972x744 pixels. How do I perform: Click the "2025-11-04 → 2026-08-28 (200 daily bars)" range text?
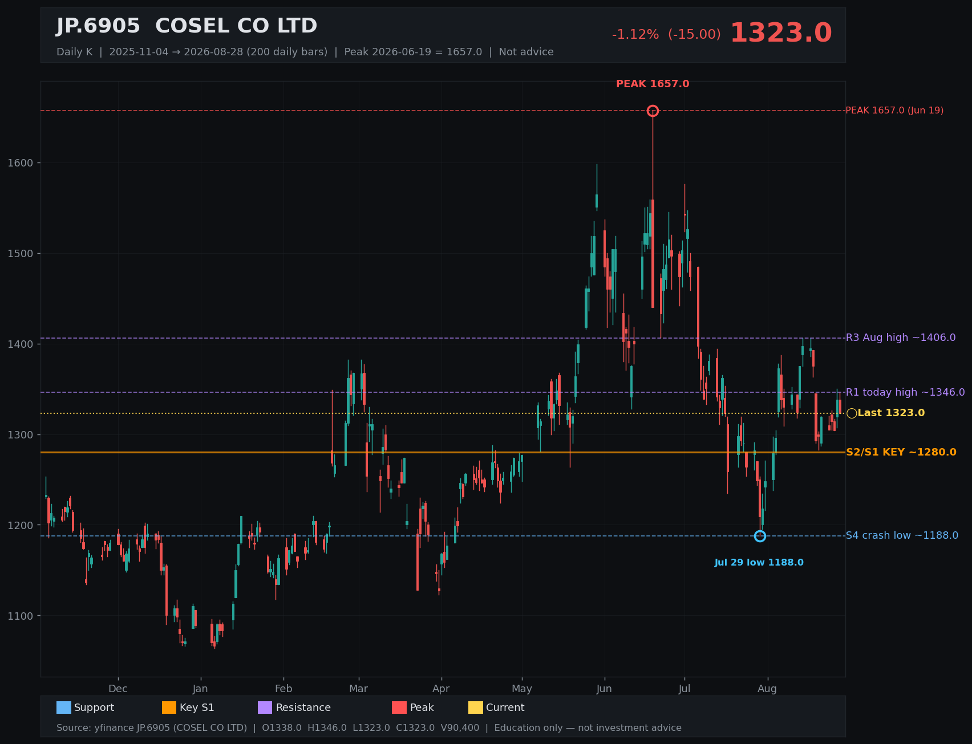pyautogui.click(x=218, y=52)
